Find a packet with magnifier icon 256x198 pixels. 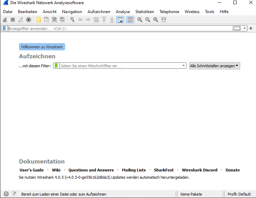(x=72, y=20)
